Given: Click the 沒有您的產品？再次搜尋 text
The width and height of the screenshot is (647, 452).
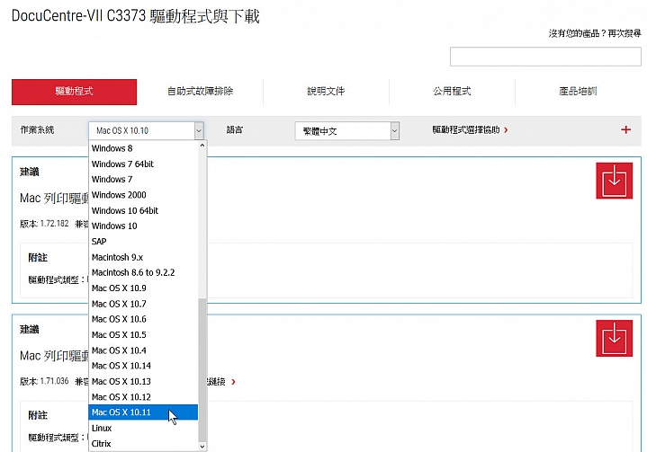Looking at the screenshot, I should [595, 33].
